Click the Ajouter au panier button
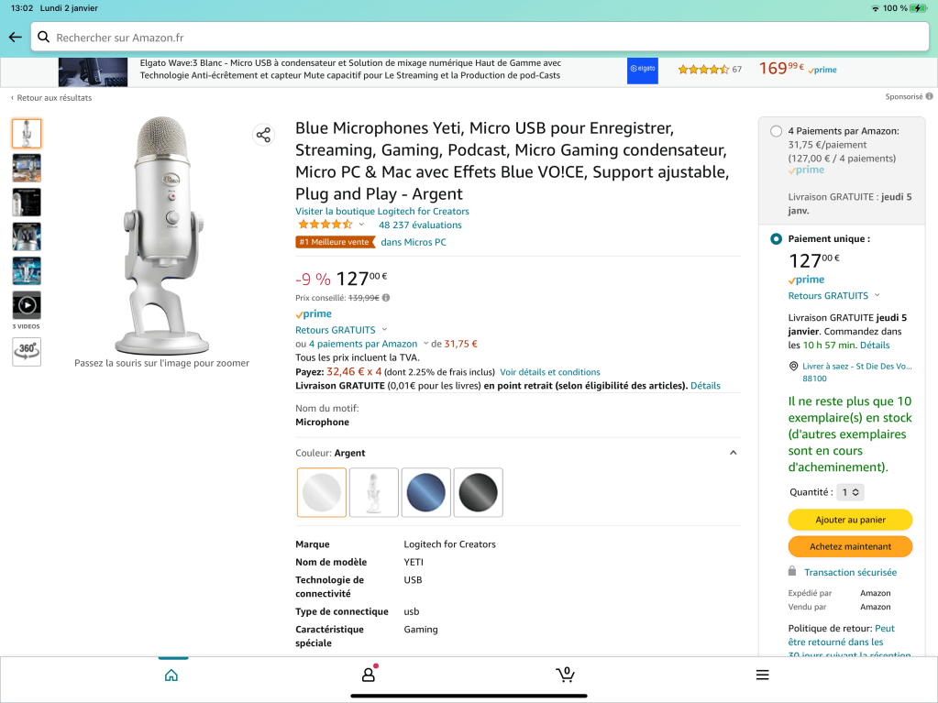 click(x=850, y=520)
